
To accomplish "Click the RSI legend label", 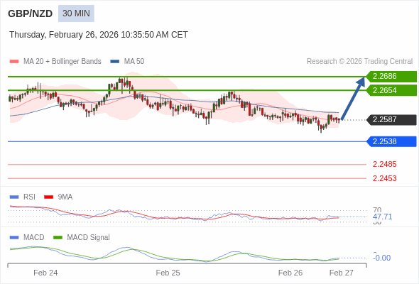I will (x=29, y=197).
